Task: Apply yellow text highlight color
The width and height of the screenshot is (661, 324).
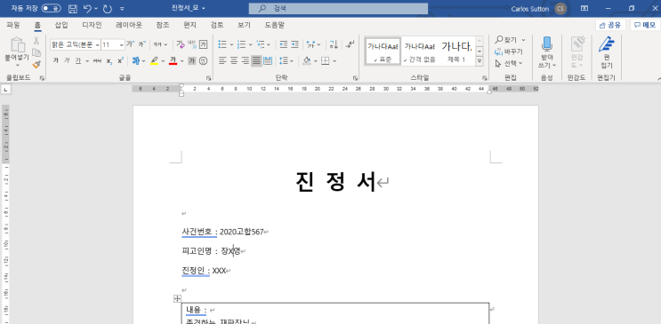Action: coord(154,61)
